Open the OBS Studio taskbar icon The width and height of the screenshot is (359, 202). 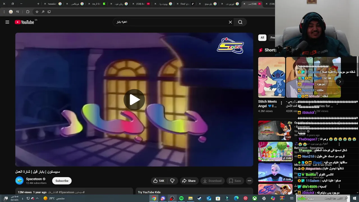tap(172, 198)
